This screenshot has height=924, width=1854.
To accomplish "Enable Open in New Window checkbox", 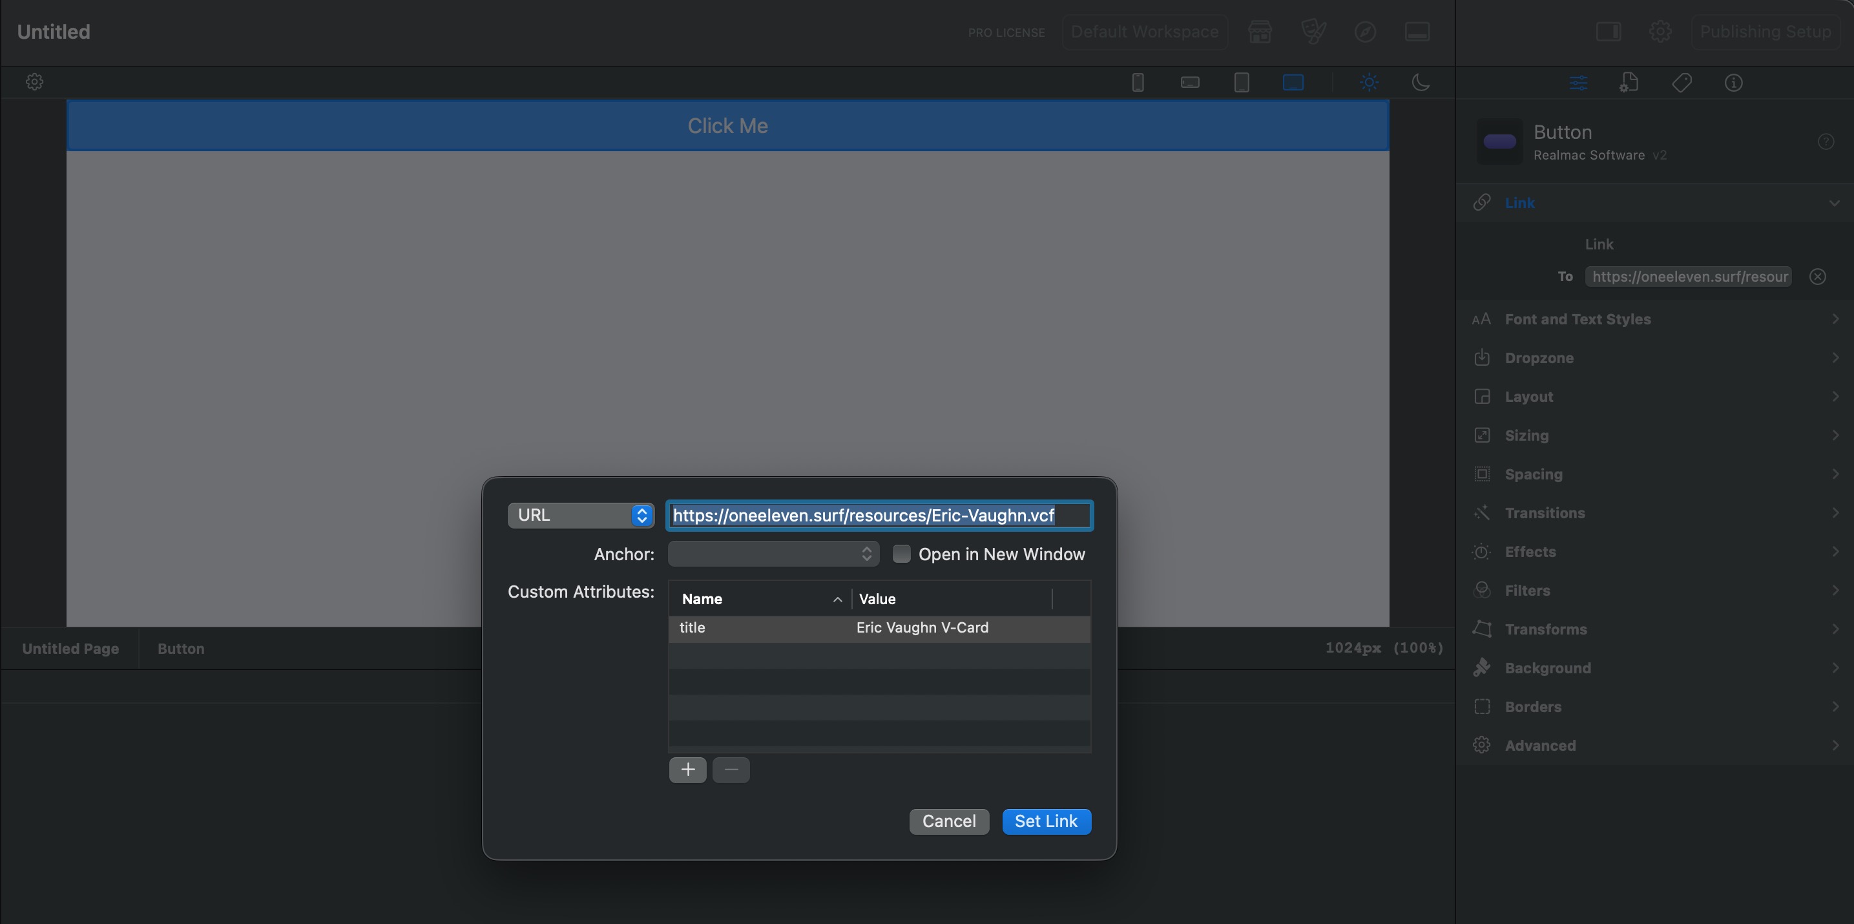I will (x=901, y=554).
